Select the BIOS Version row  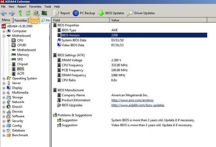coord(132,35)
